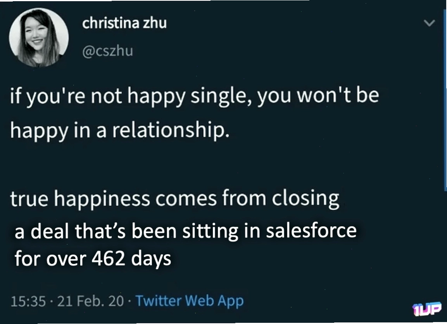Image resolution: width=447 pixels, height=324 pixels.
Task: Click the 21 Feb. 20 date
Action: click(x=91, y=302)
